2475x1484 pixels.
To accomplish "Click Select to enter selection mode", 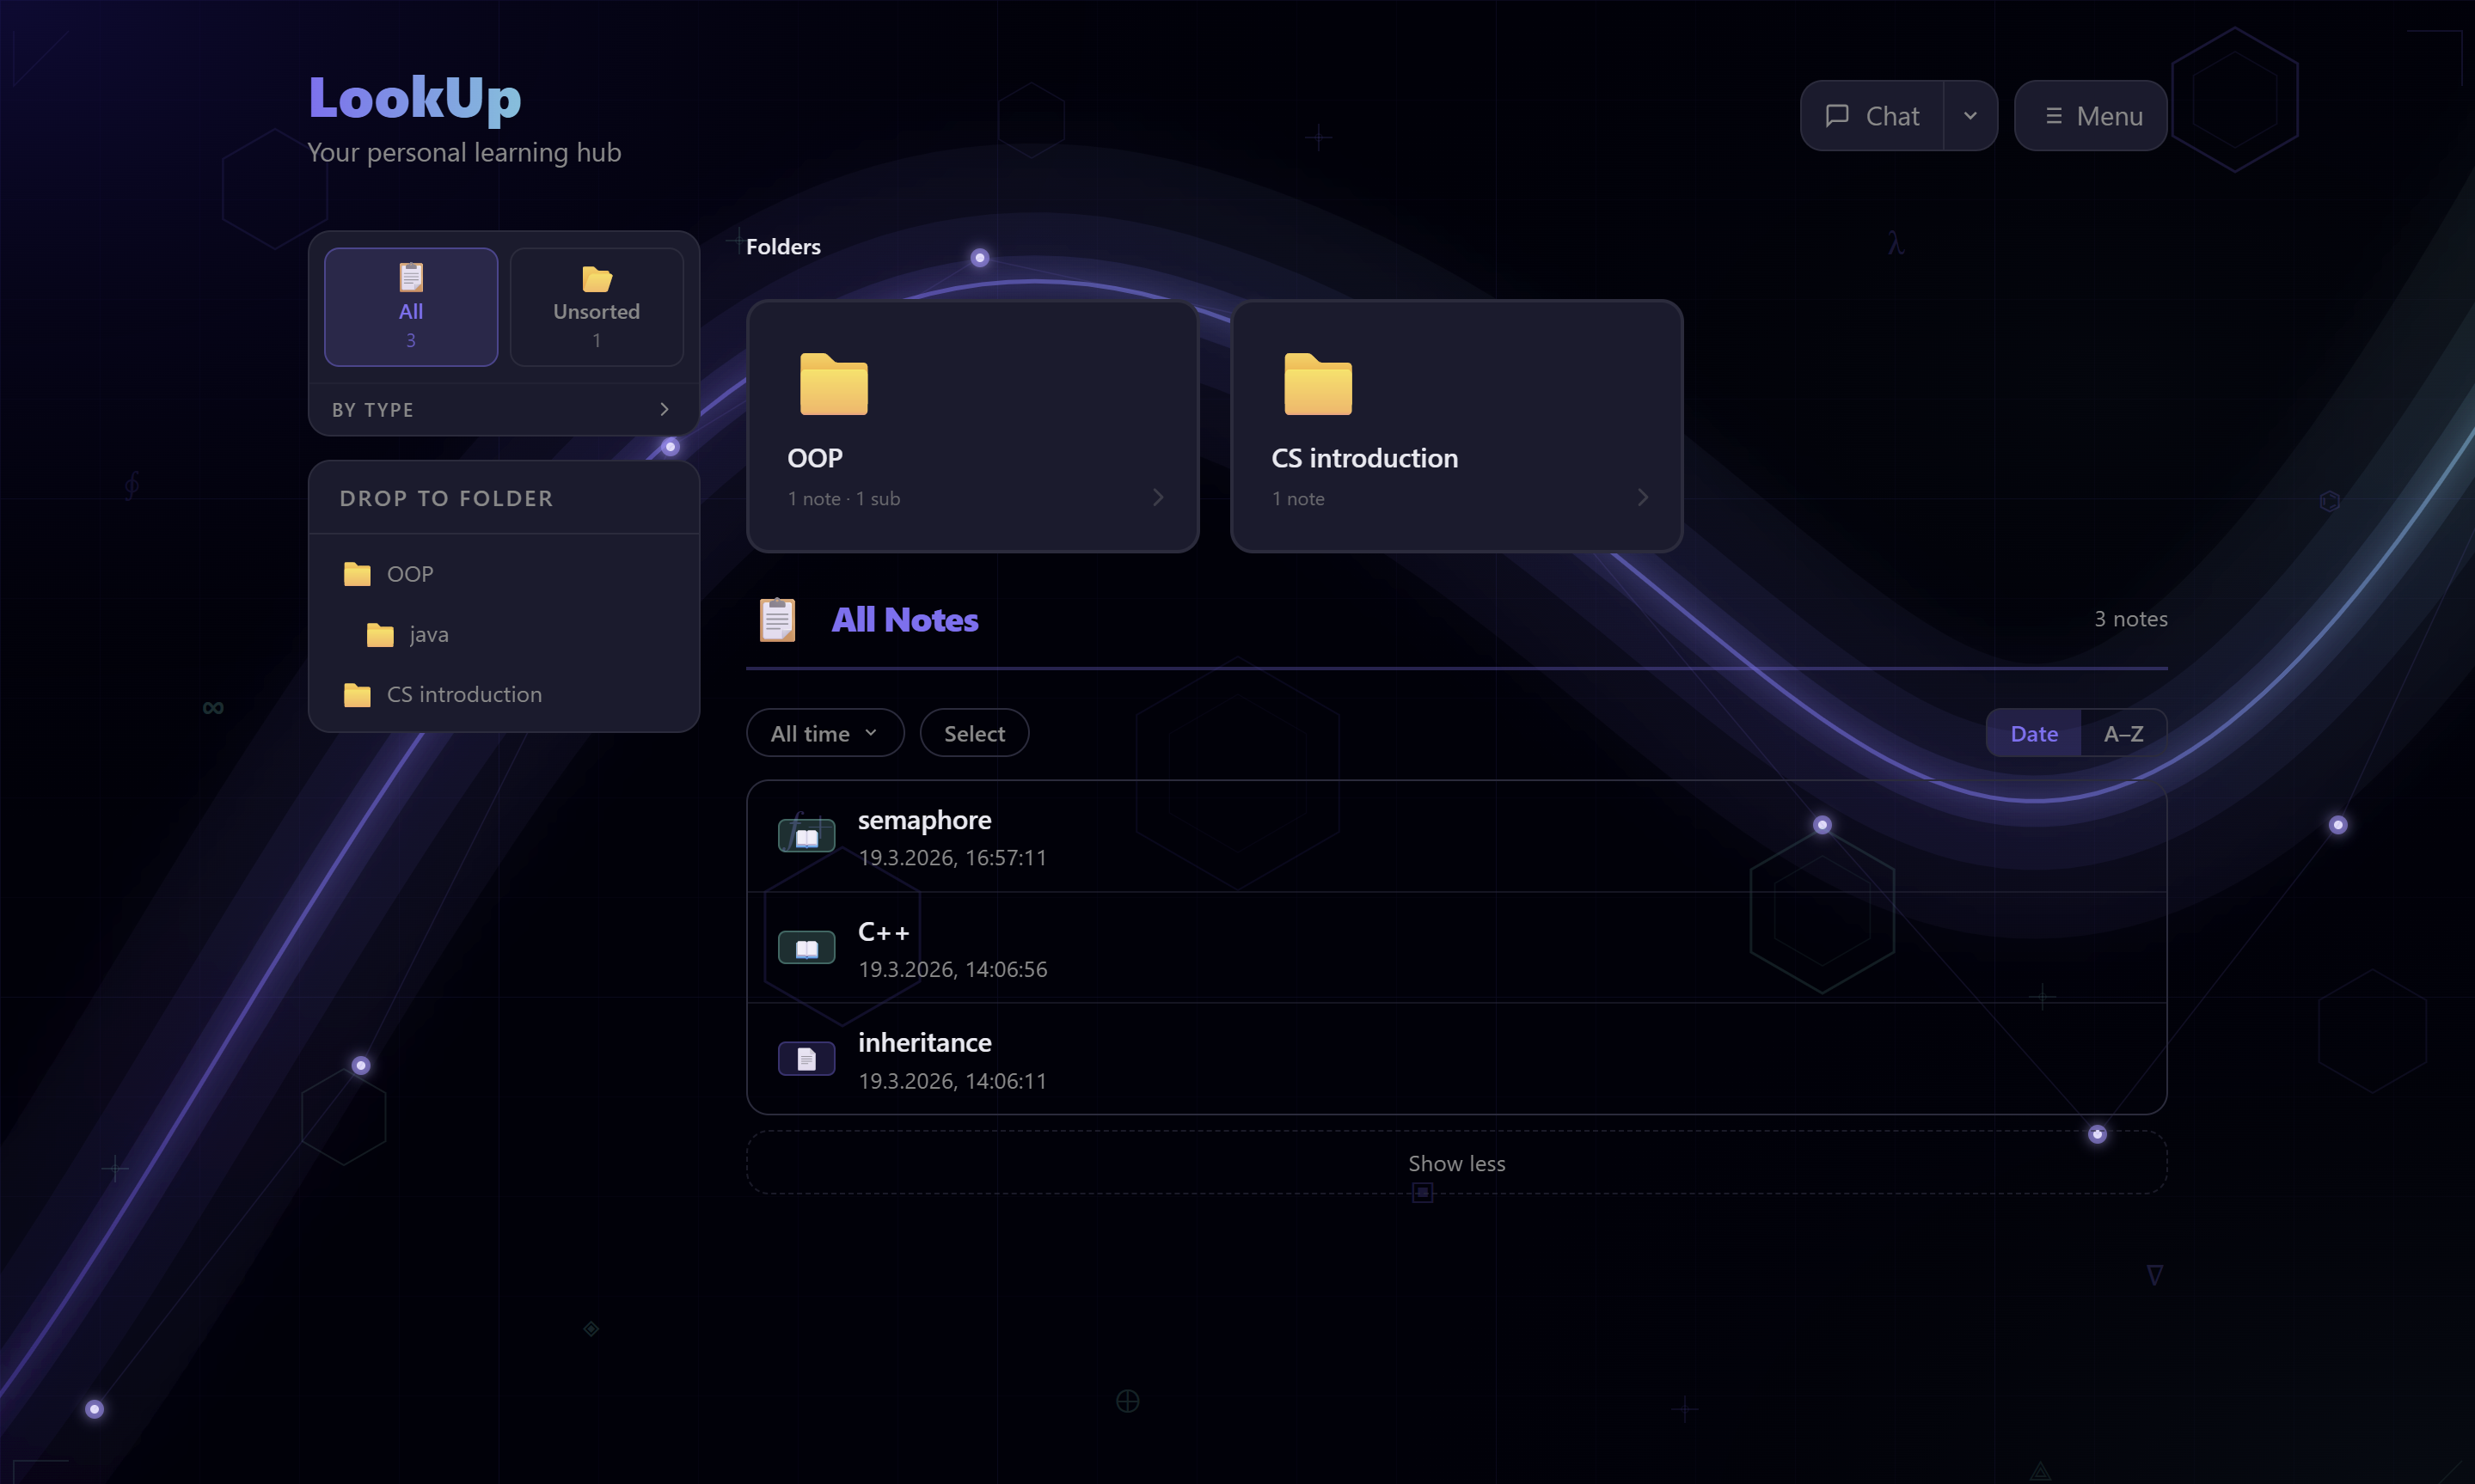I will 973,733.
